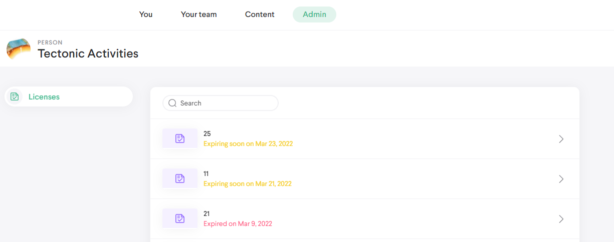Click the Tectonic Activities heading
Screen dimensions: 614x242
point(88,53)
